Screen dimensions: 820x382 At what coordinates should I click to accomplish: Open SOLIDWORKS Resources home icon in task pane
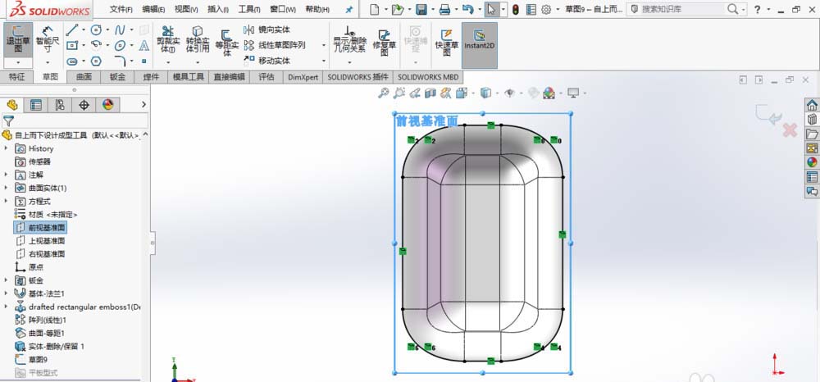point(812,104)
